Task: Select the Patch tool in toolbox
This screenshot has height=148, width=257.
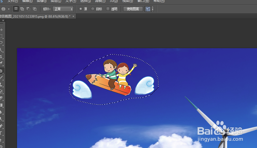Action: [1, 71]
